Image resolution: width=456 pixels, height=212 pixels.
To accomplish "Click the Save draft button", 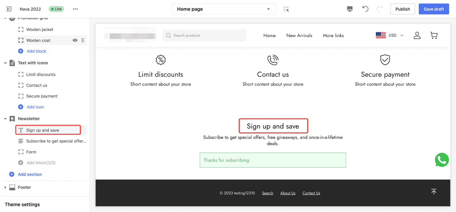I will [434, 9].
